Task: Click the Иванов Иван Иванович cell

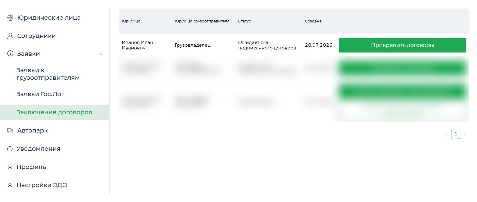Action: pos(138,45)
